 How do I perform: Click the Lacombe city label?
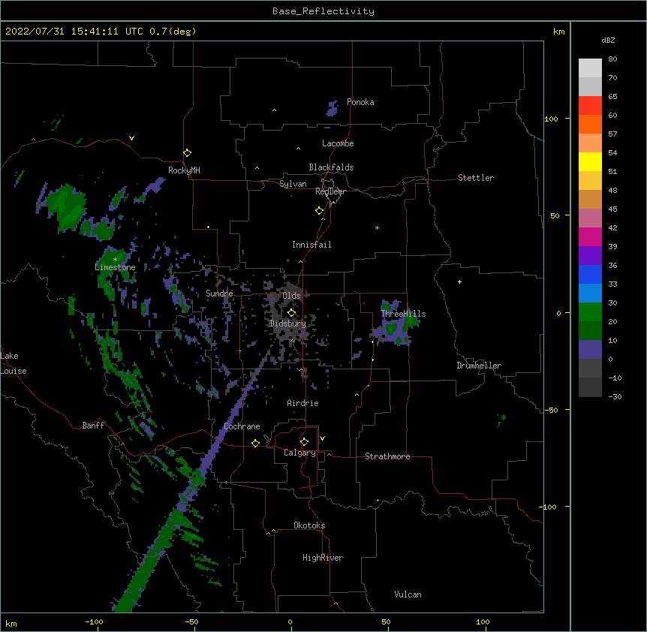[x=338, y=143]
